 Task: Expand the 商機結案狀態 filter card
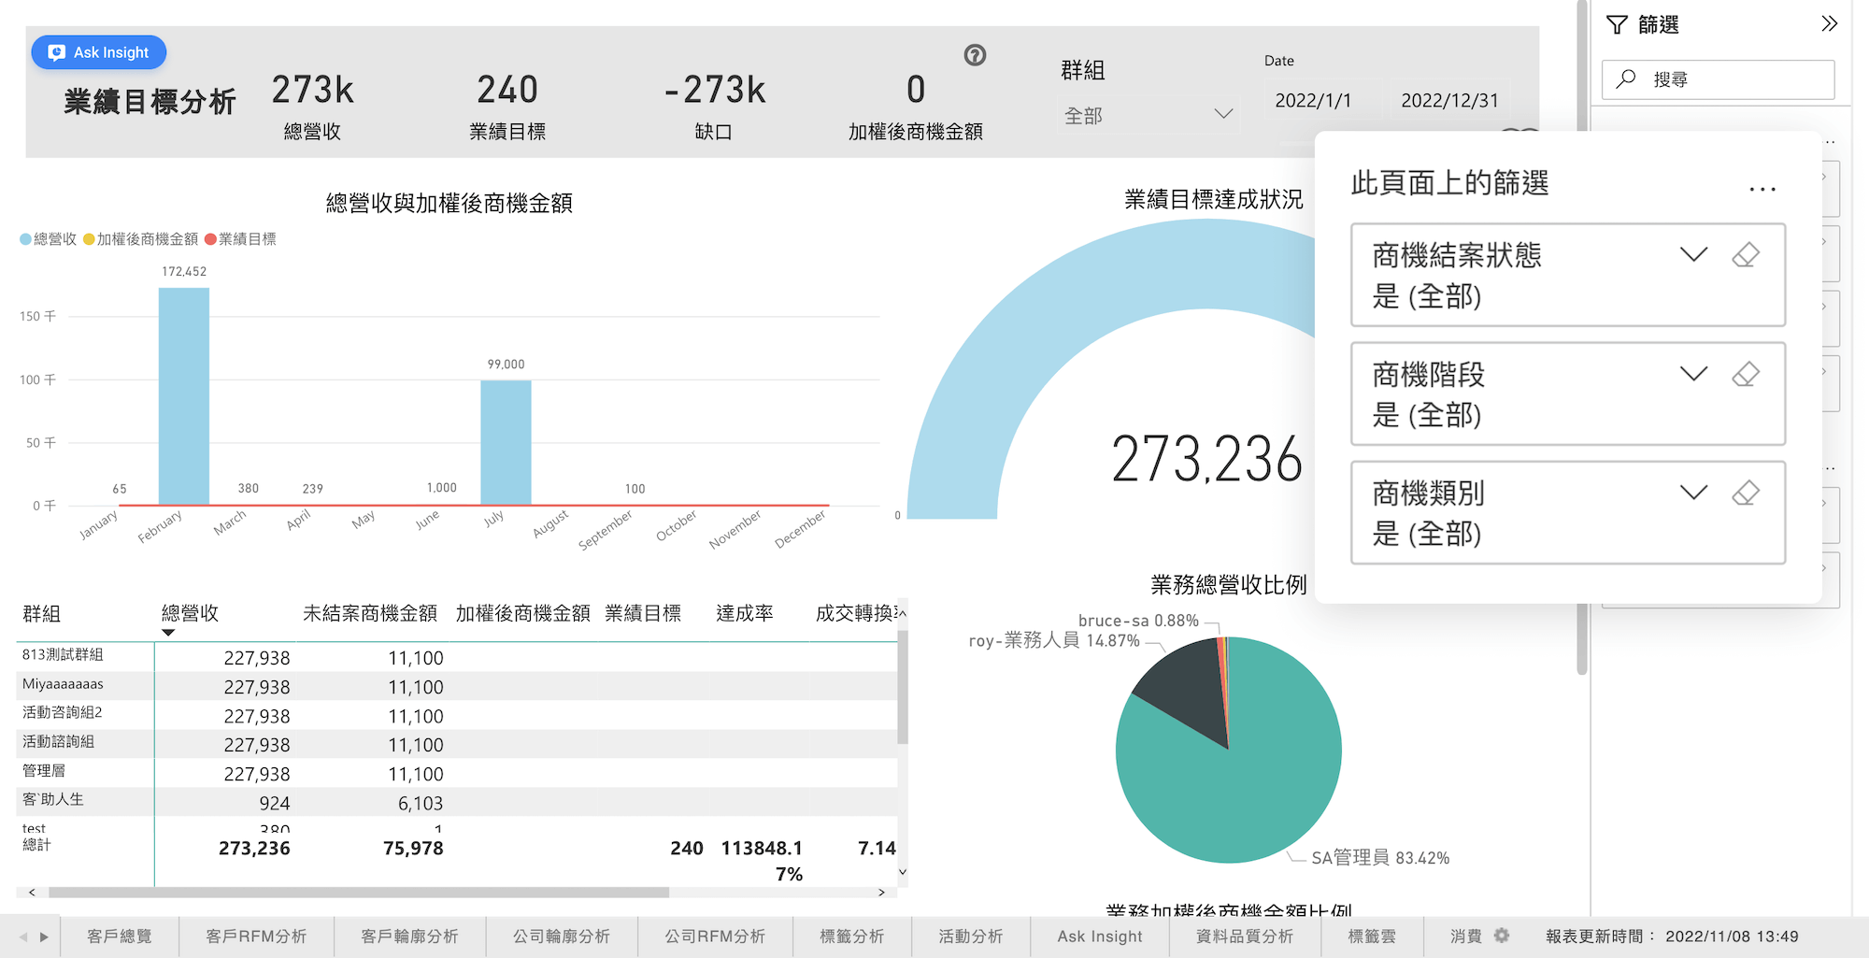pyautogui.click(x=1693, y=254)
